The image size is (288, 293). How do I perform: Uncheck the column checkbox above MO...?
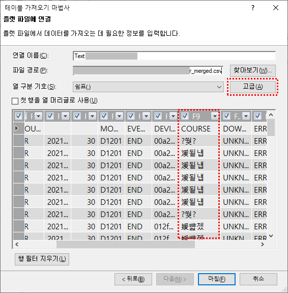coord(104,116)
